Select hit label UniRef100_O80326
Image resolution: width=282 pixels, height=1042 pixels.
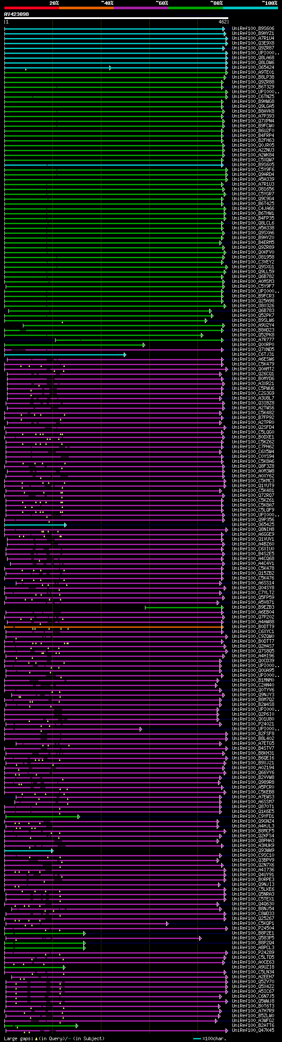(253, 306)
